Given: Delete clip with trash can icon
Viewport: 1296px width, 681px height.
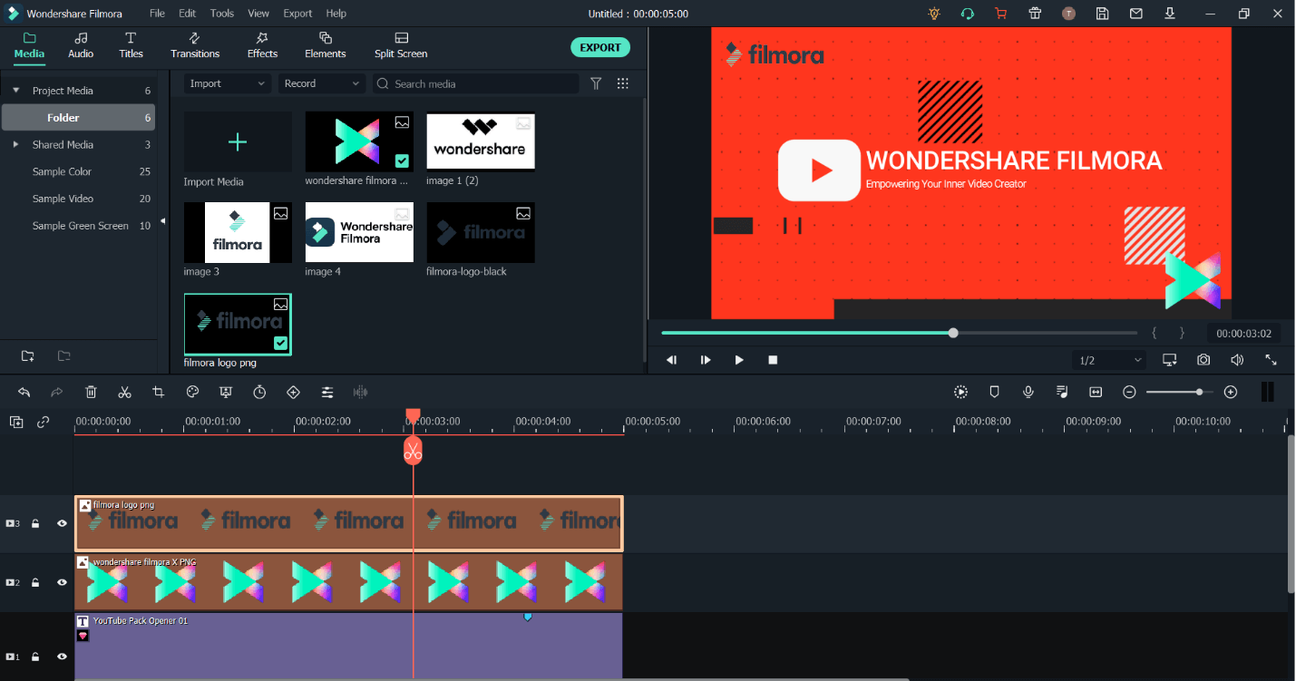Looking at the screenshot, I should coord(91,392).
